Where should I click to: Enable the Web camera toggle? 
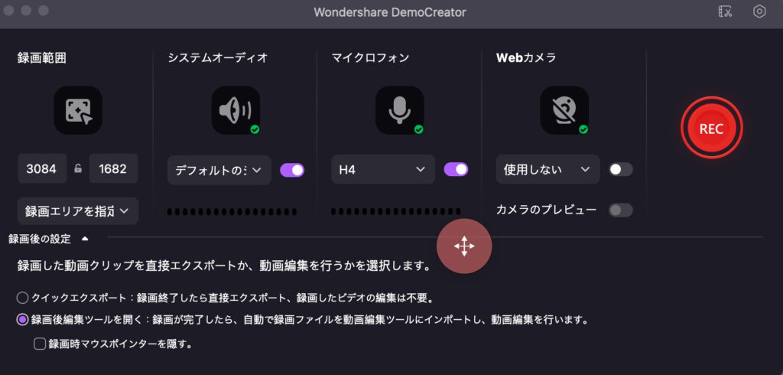620,169
